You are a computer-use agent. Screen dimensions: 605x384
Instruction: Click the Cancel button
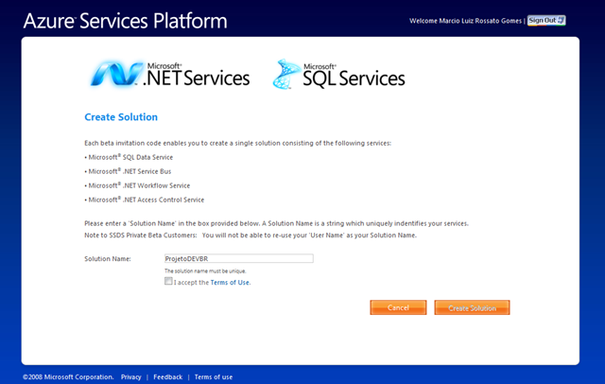398,307
